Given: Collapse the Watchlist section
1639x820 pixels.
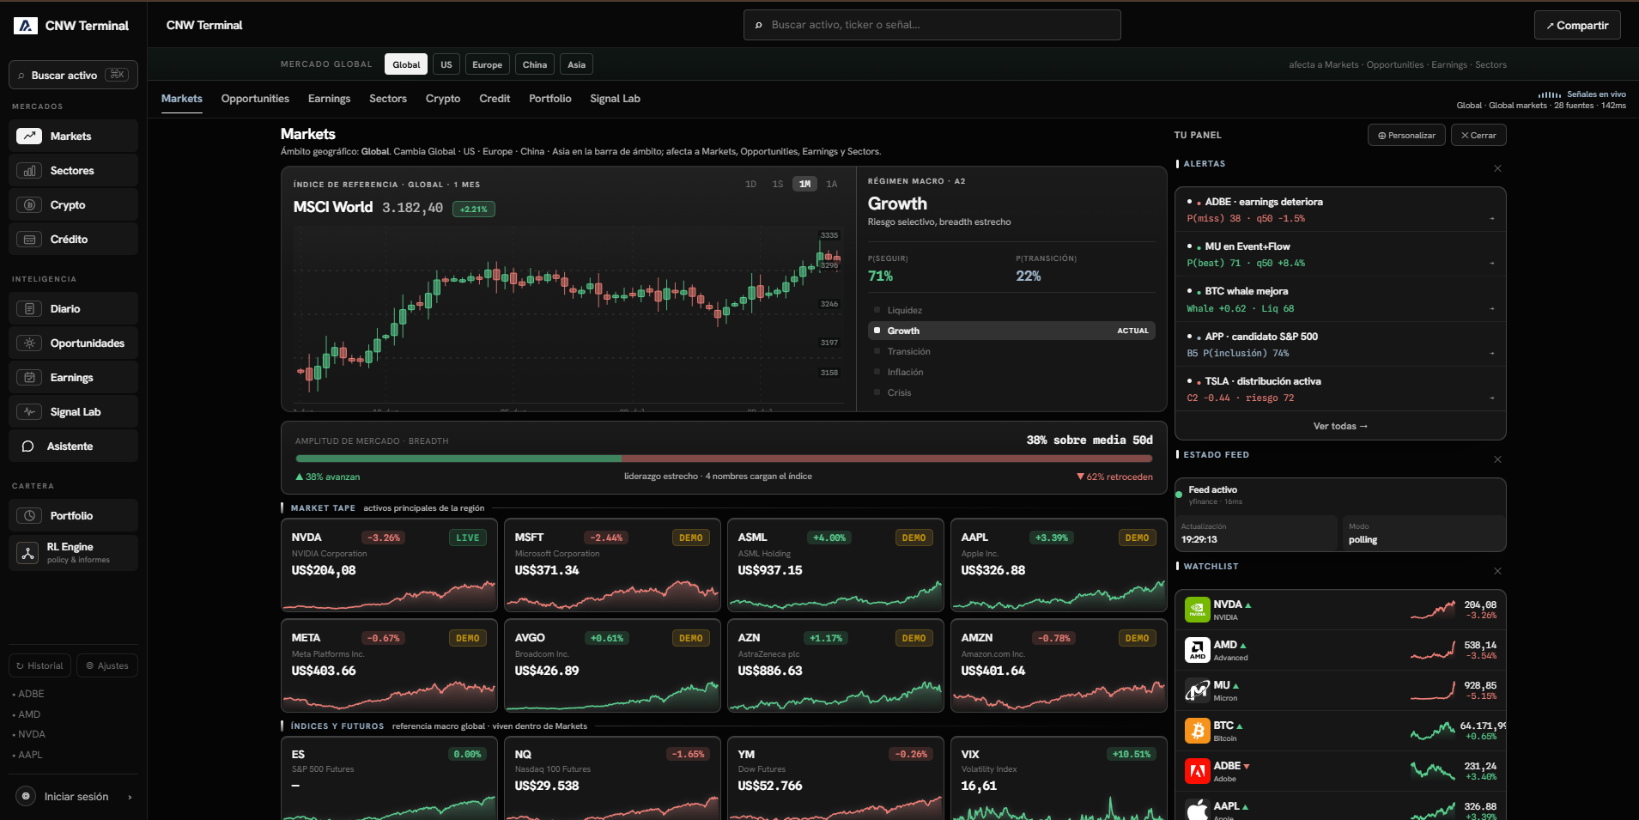Looking at the screenshot, I should click(x=1497, y=571).
